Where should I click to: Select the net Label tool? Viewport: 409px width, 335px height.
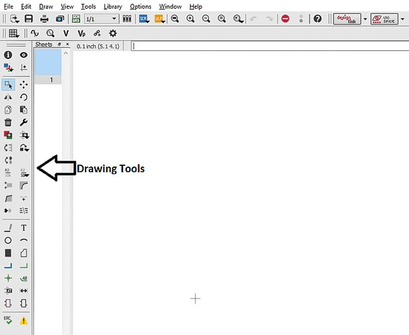click(24, 278)
